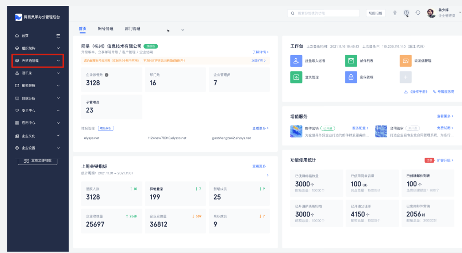Open 查看更多 link in 上周关键指标
Screen dimensions: 462x253
pyautogui.click(x=259, y=166)
